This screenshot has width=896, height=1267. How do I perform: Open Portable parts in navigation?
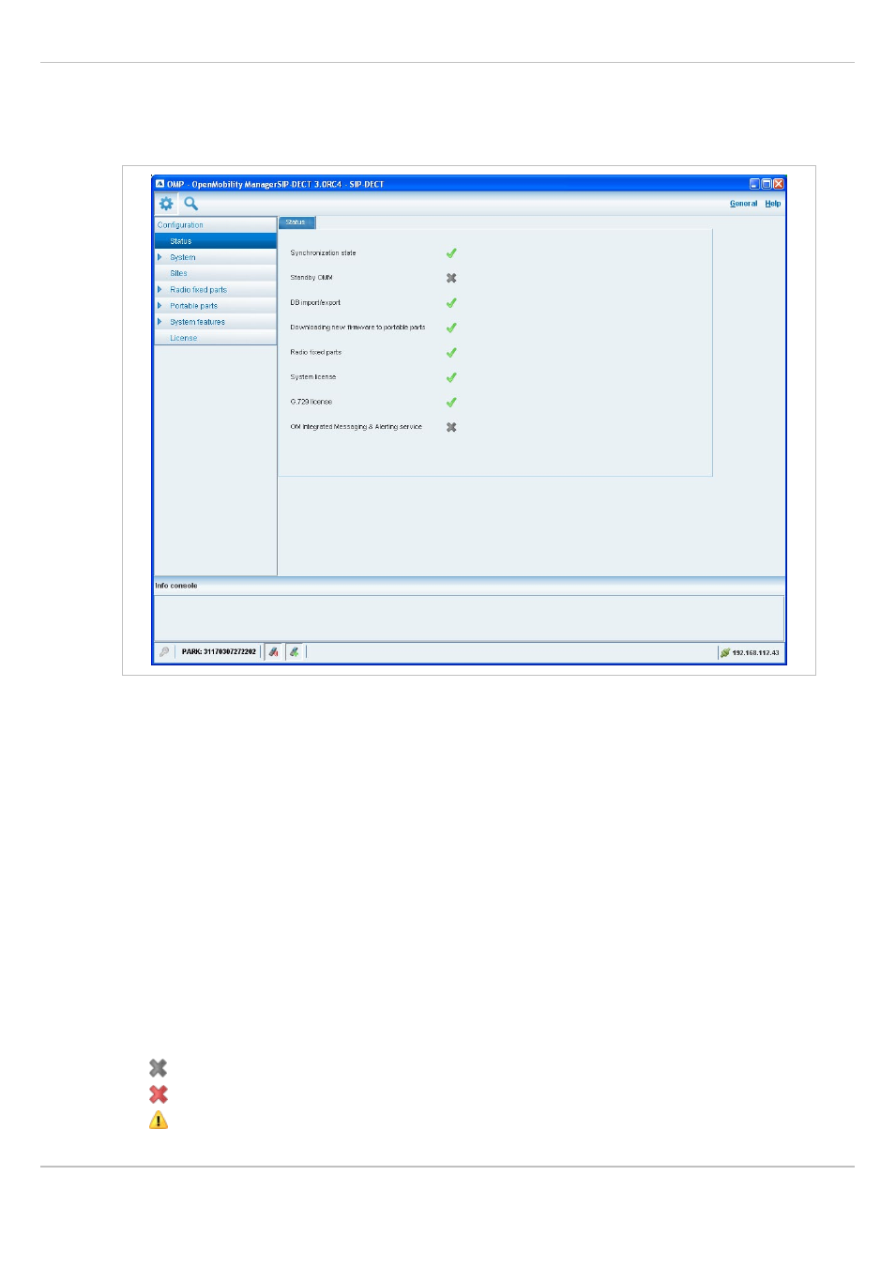[193, 306]
